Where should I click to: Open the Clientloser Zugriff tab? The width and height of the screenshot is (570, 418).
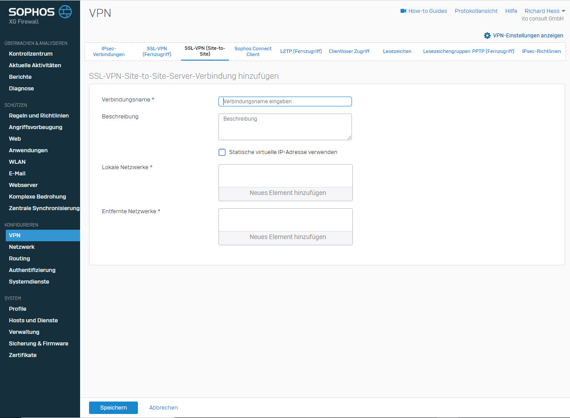(x=349, y=52)
